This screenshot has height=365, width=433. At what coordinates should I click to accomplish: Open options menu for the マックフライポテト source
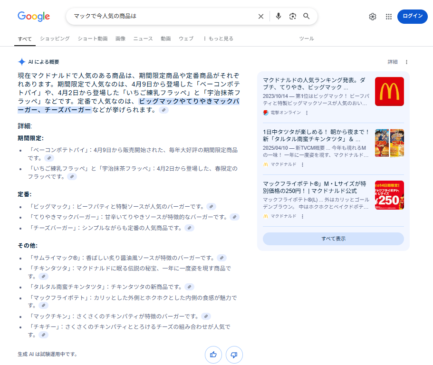[303, 216]
